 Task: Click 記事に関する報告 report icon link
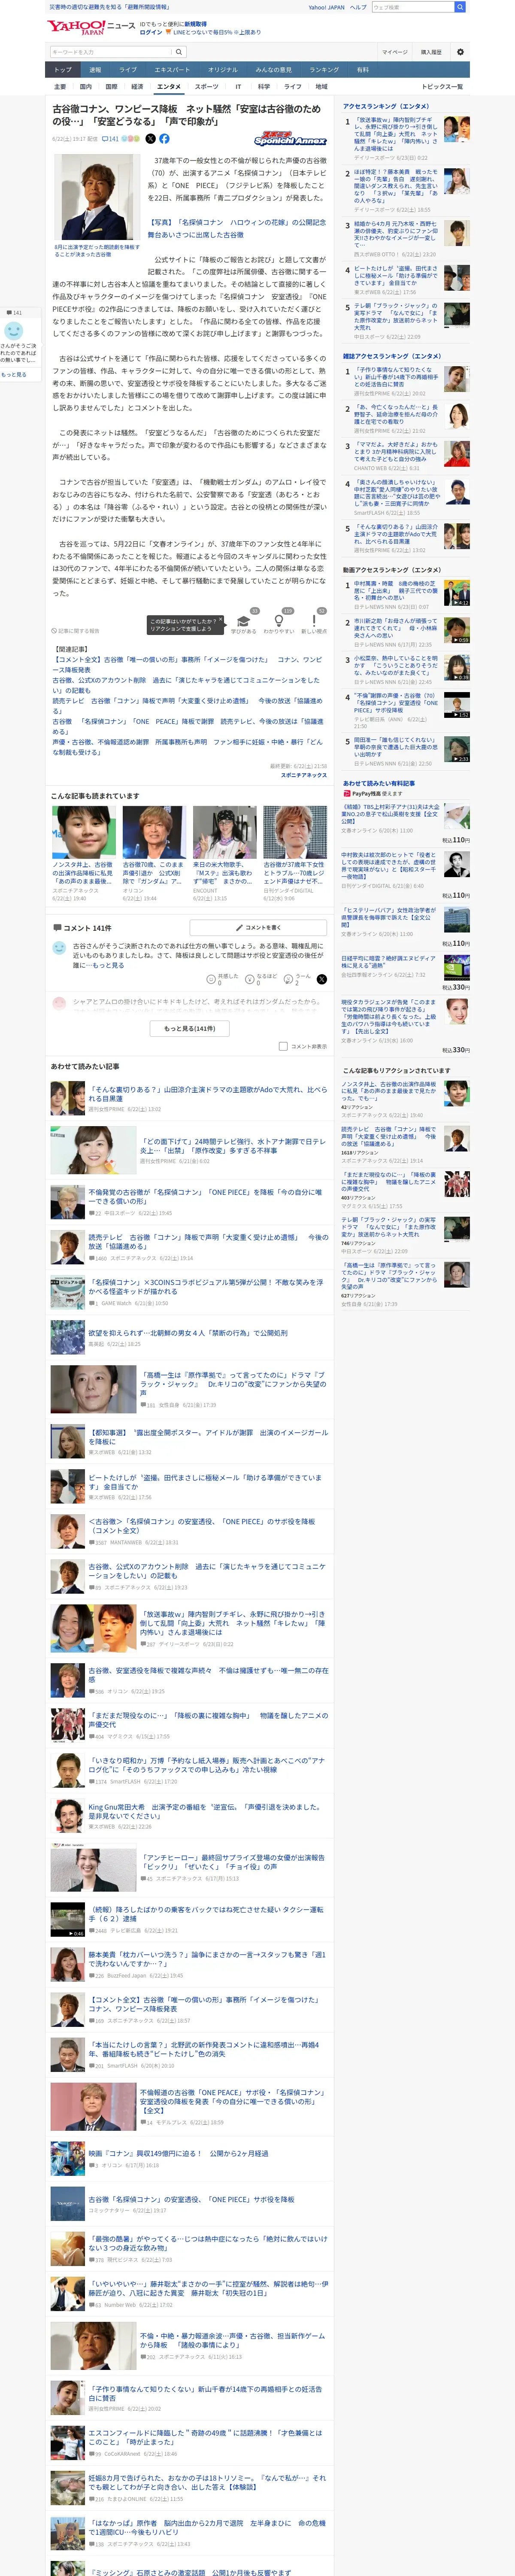click(x=76, y=631)
